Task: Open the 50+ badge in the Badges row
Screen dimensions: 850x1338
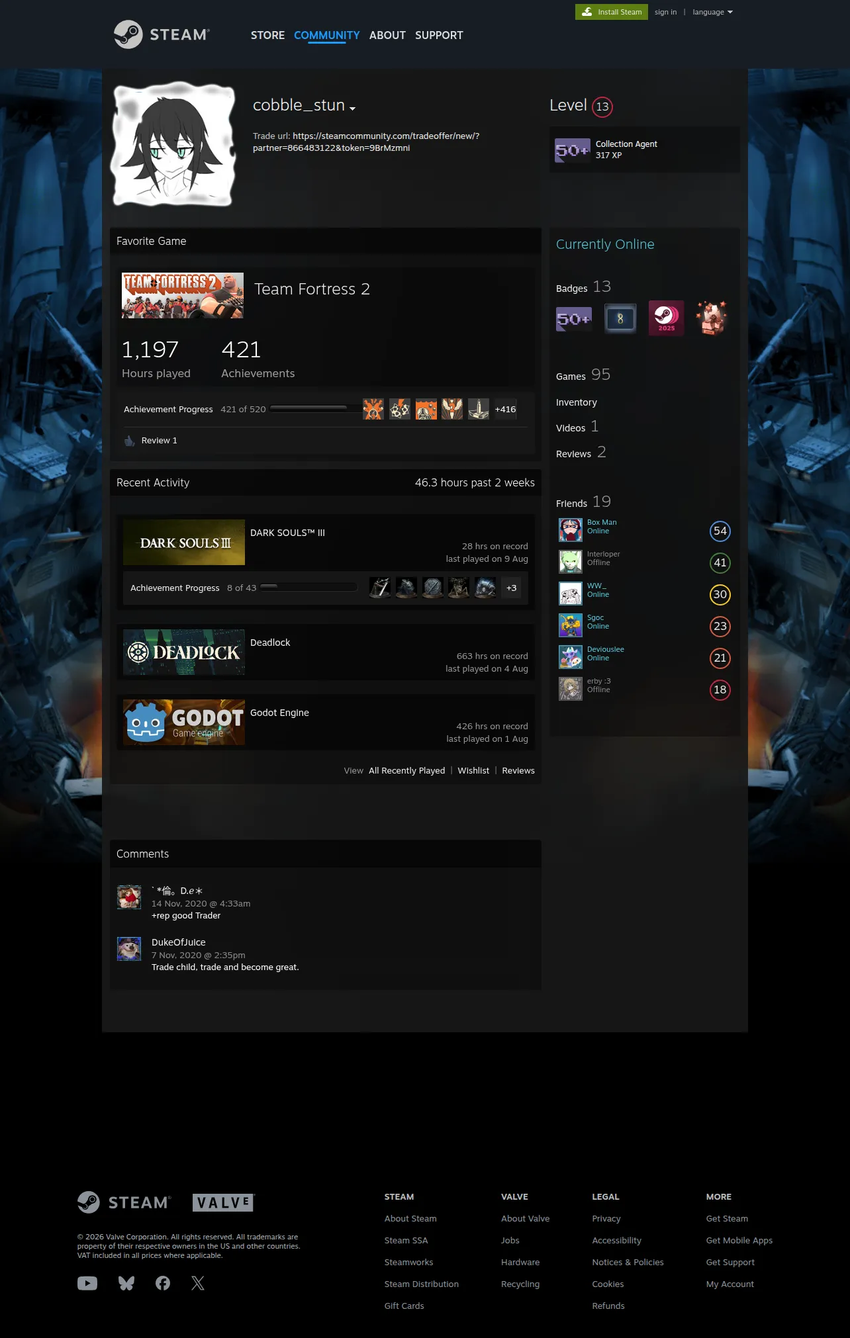Action: (x=573, y=319)
